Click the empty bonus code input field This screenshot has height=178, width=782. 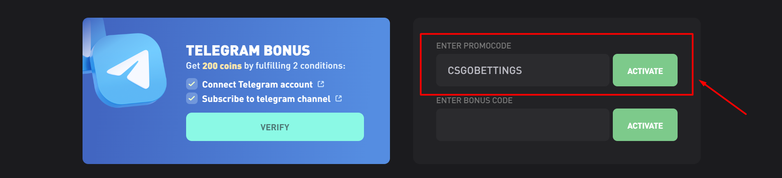(522, 125)
